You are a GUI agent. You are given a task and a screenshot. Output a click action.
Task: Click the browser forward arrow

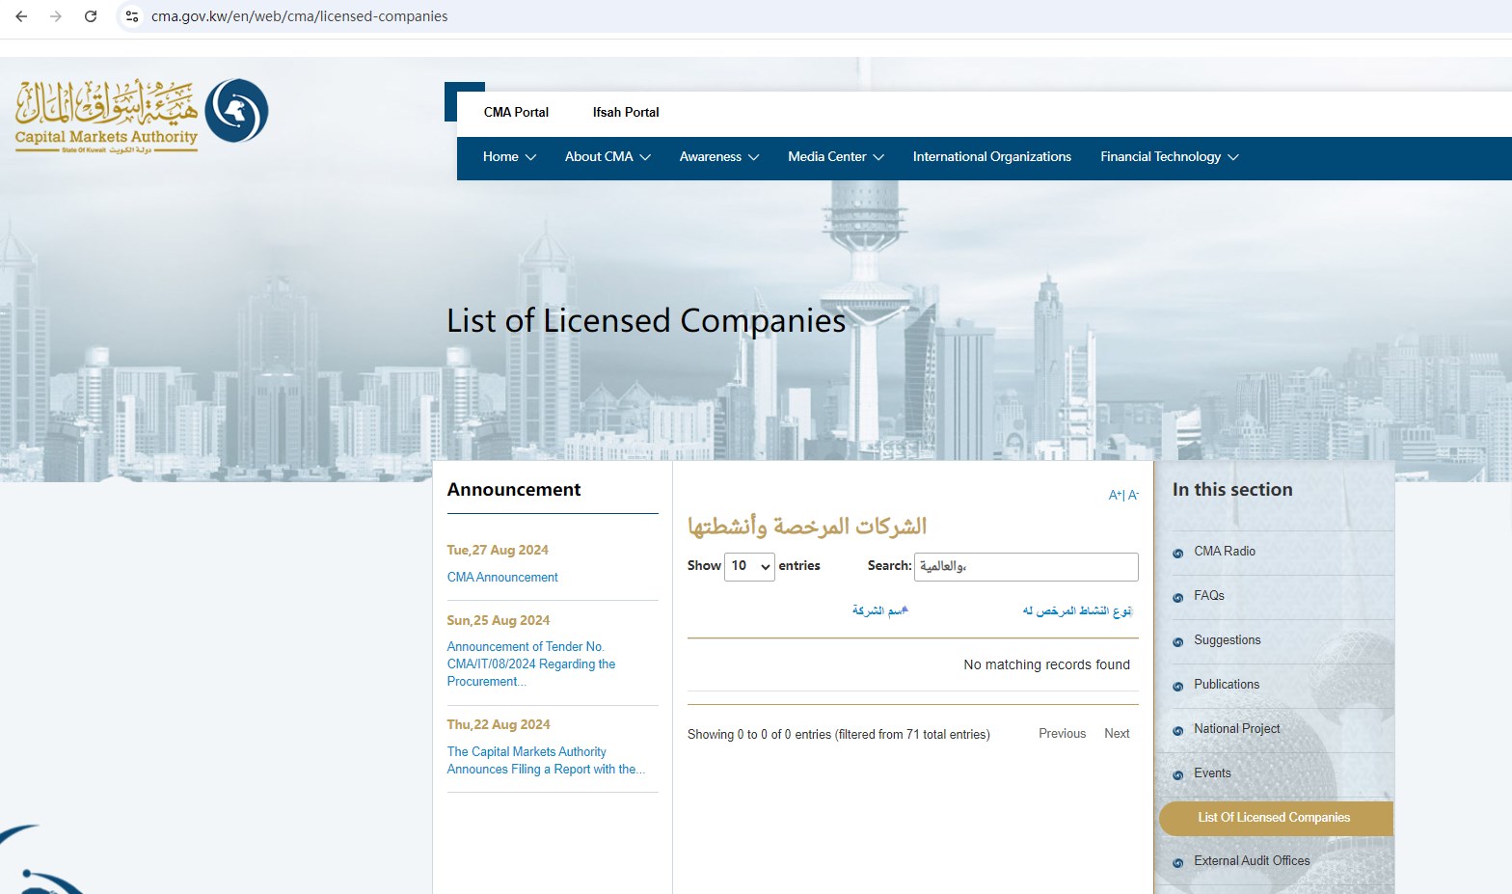tap(56, 16)
